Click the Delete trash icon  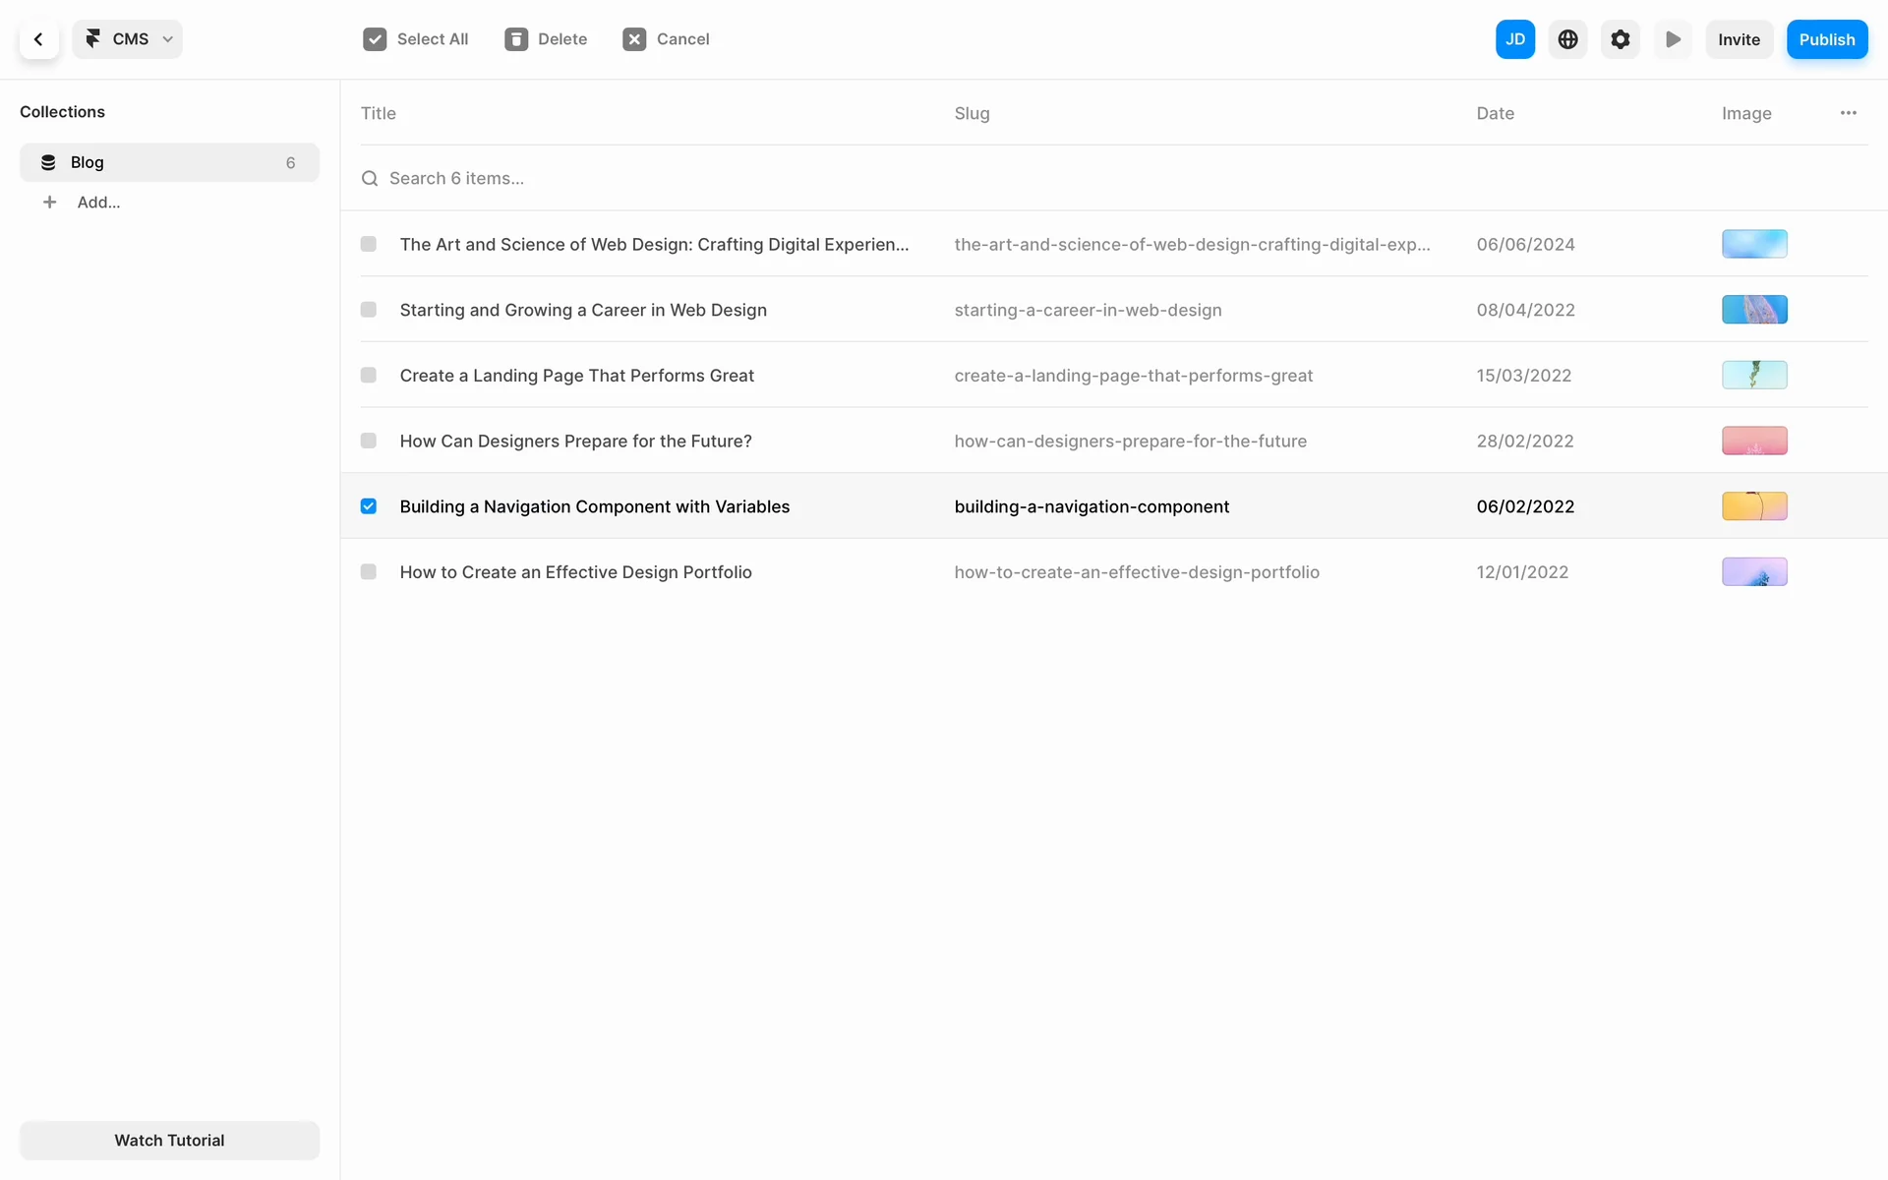515,39
